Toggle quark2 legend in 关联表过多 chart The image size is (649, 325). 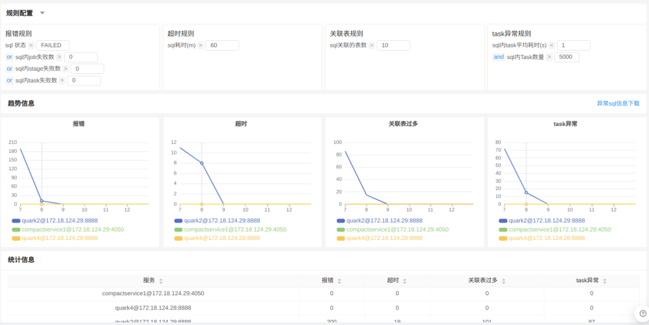380,221
